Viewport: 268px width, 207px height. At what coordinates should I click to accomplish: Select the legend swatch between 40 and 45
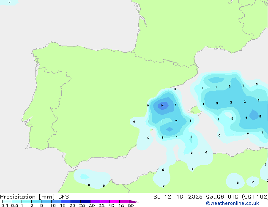point(115,202)
